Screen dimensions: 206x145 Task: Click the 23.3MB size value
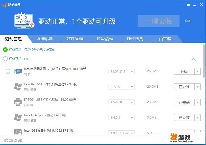(153, 102)
